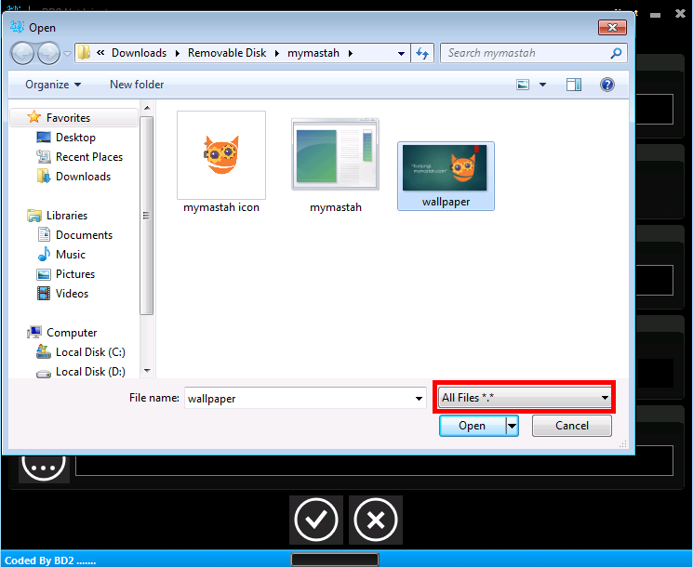This screenshot has width=693, height=567.
Task: Create a New folder
Action: [137, 85]
